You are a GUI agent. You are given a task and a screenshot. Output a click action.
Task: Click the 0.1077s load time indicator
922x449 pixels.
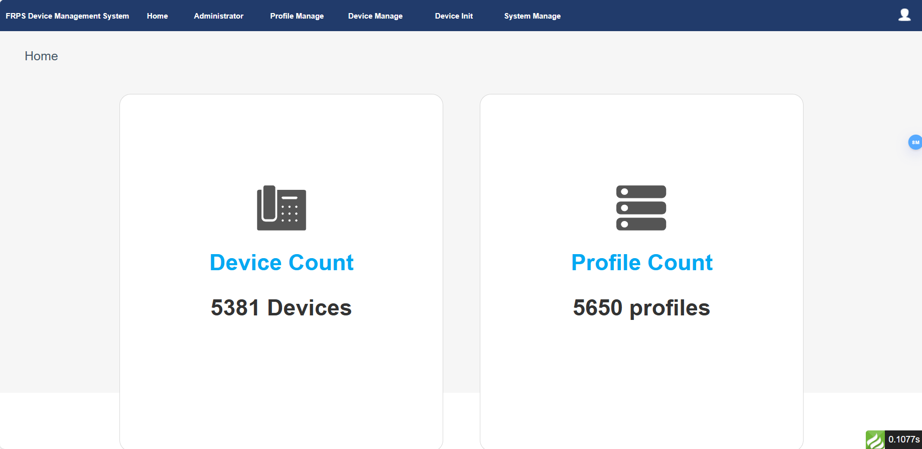[903, 439]
